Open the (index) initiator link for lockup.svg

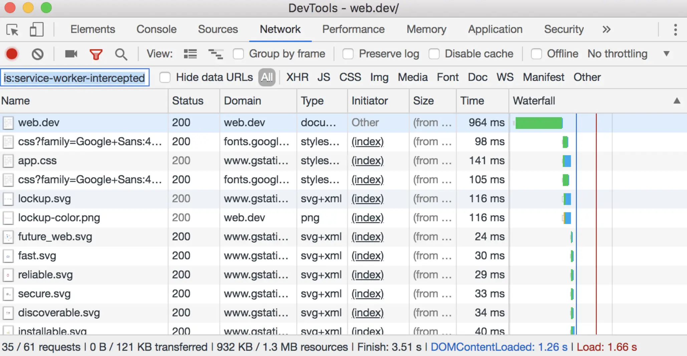(368, 199)
